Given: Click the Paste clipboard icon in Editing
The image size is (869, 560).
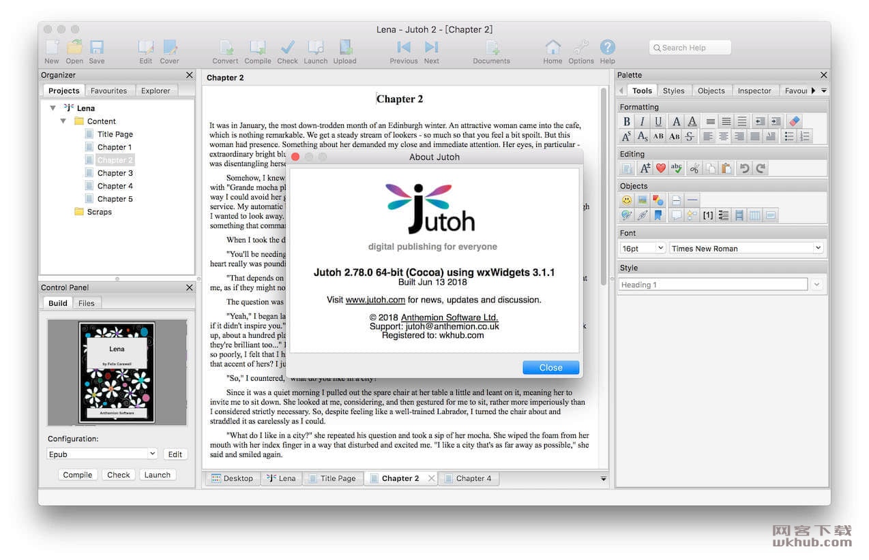Looking at the screenshot, I should point(727,168).
